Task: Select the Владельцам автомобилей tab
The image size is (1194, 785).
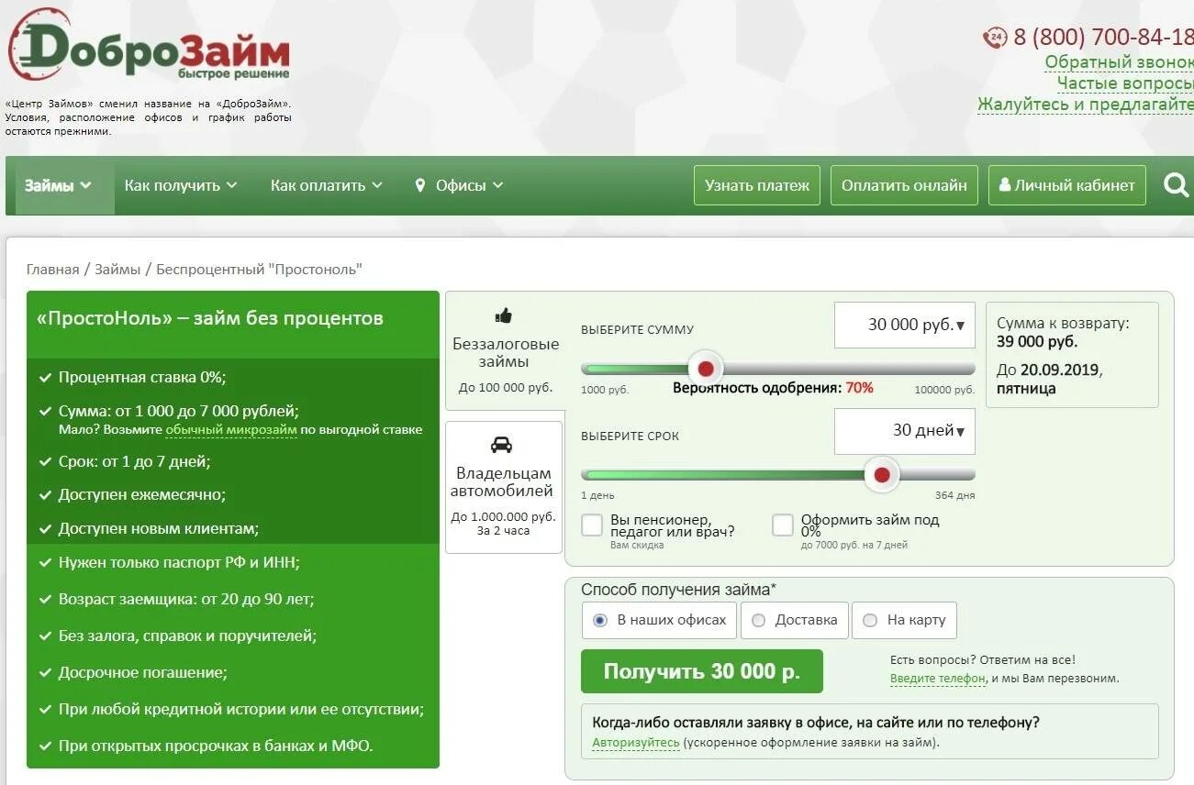Action: pyautogui.click(x=504, y=487)
